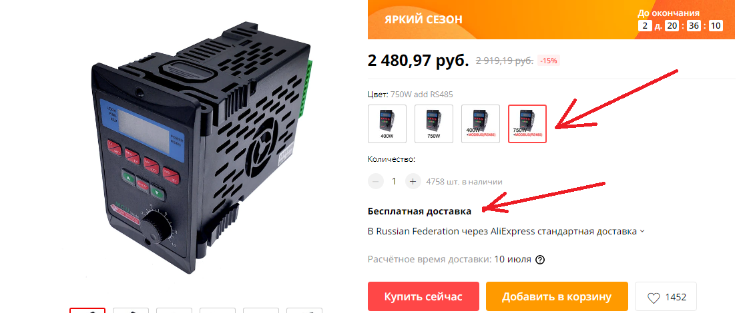The height and width of the screenshot is (313, 743).
Task: Expand the AliExpress shipping method dropdown
Action: coord(642,232)
